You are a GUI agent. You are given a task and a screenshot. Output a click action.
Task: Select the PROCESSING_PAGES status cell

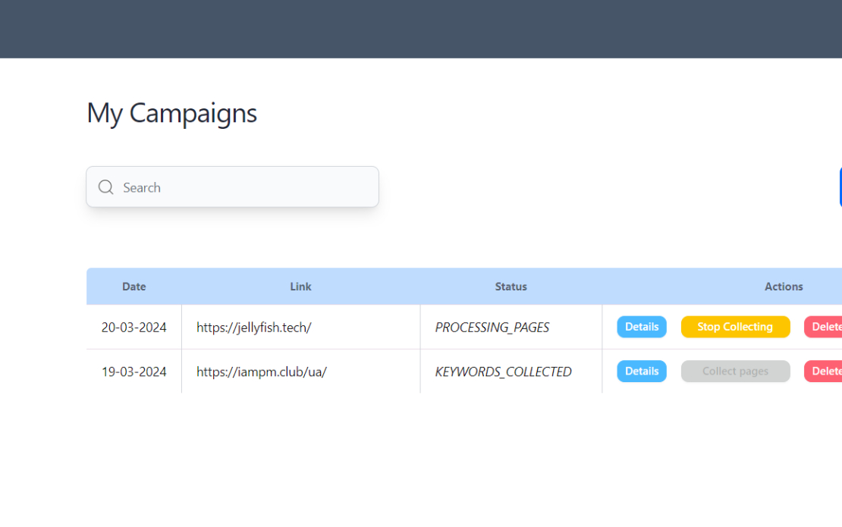492,327
